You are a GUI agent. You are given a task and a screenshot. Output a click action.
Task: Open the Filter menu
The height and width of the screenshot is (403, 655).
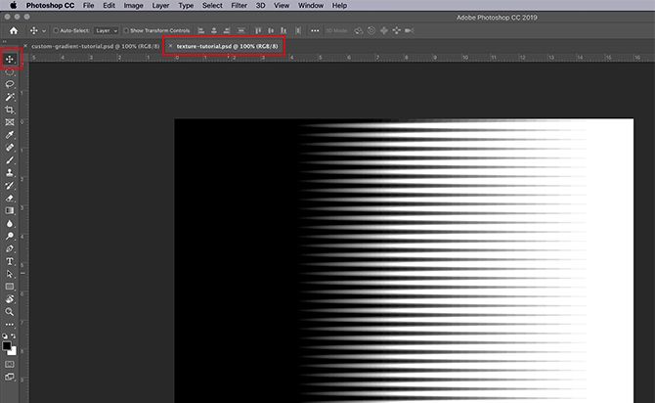click(x=239, y=6)
